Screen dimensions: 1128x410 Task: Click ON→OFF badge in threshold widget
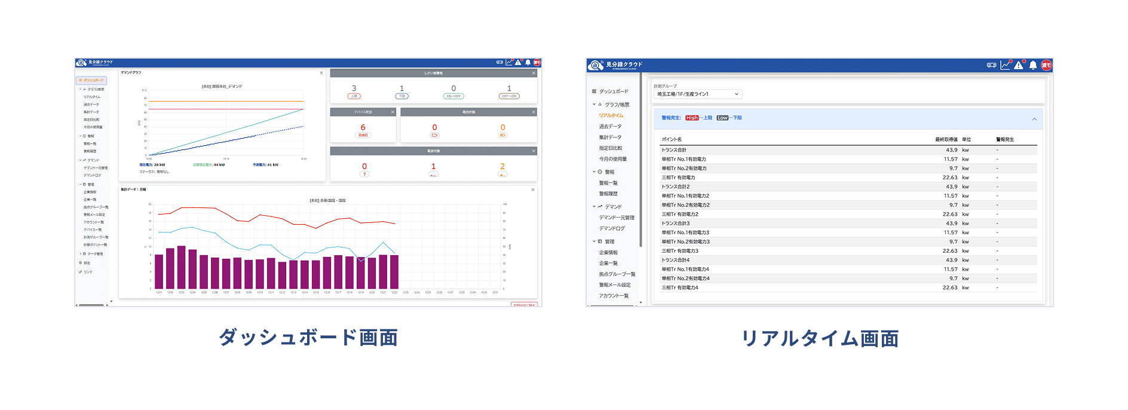453,96
